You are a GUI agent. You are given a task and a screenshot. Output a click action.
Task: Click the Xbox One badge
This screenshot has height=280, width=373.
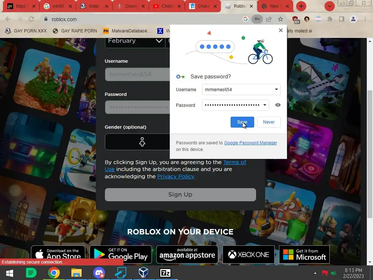(248, 254)
